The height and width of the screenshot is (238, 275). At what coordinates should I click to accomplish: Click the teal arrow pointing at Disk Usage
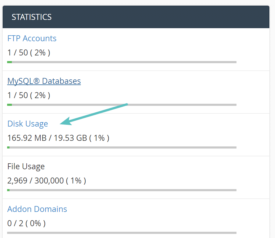(x=95, y=114)
